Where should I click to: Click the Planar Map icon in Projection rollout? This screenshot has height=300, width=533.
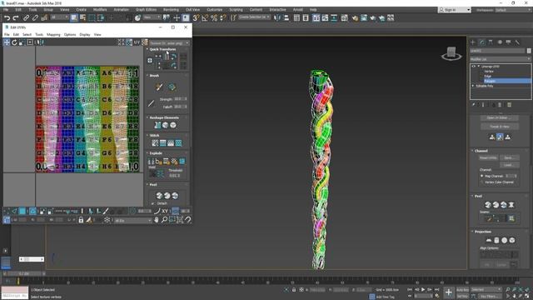[x=489, y=240]
